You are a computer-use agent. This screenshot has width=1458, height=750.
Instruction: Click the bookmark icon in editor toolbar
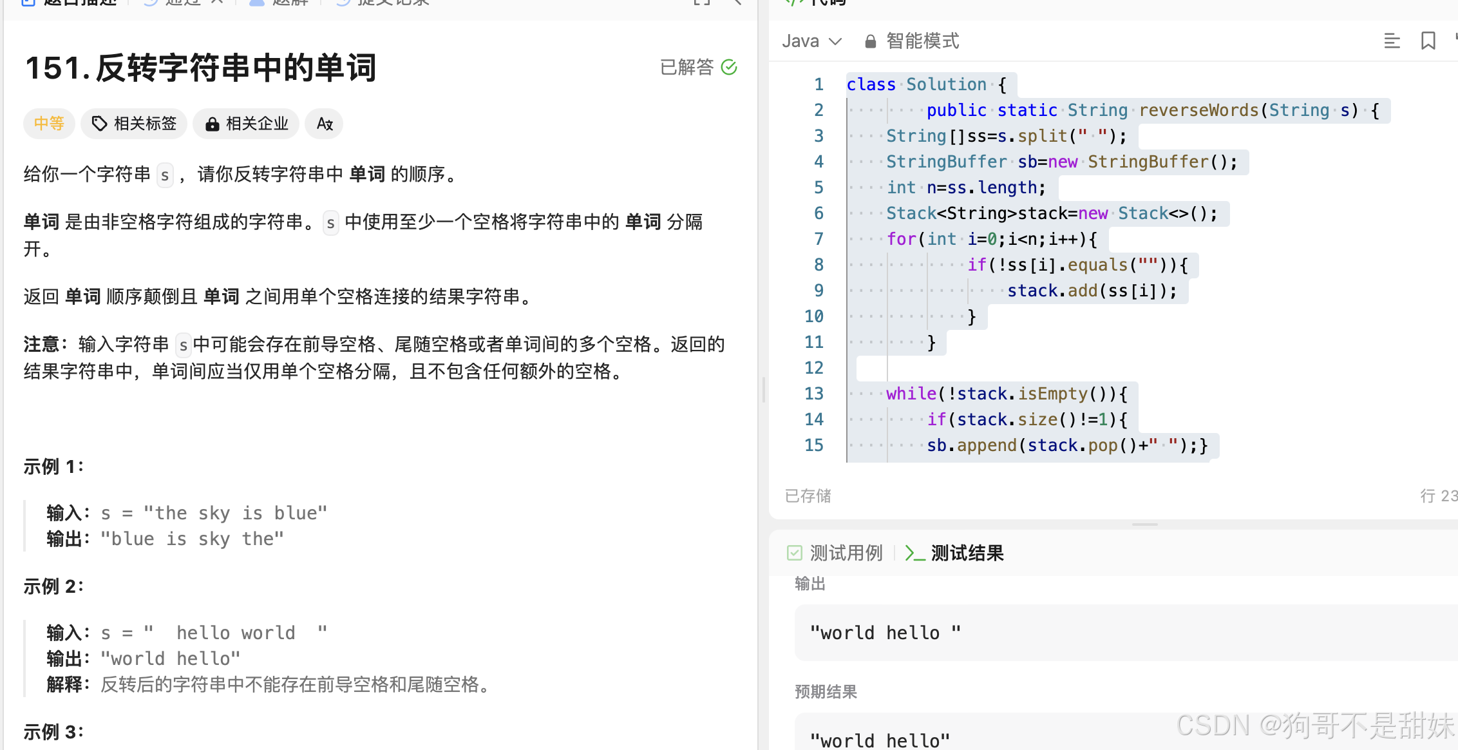[x=1428, y=41]
